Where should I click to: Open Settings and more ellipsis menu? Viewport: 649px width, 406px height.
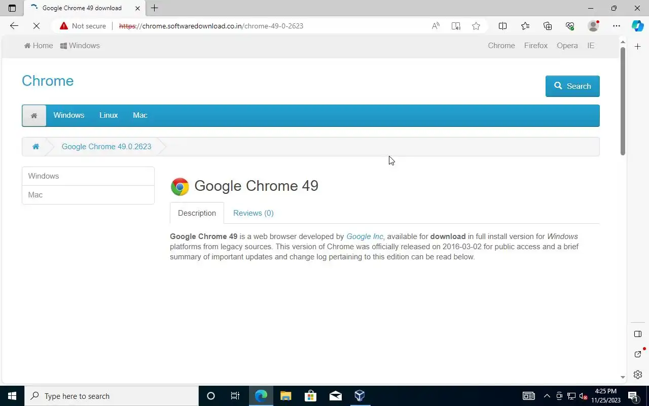coord(616,26)
